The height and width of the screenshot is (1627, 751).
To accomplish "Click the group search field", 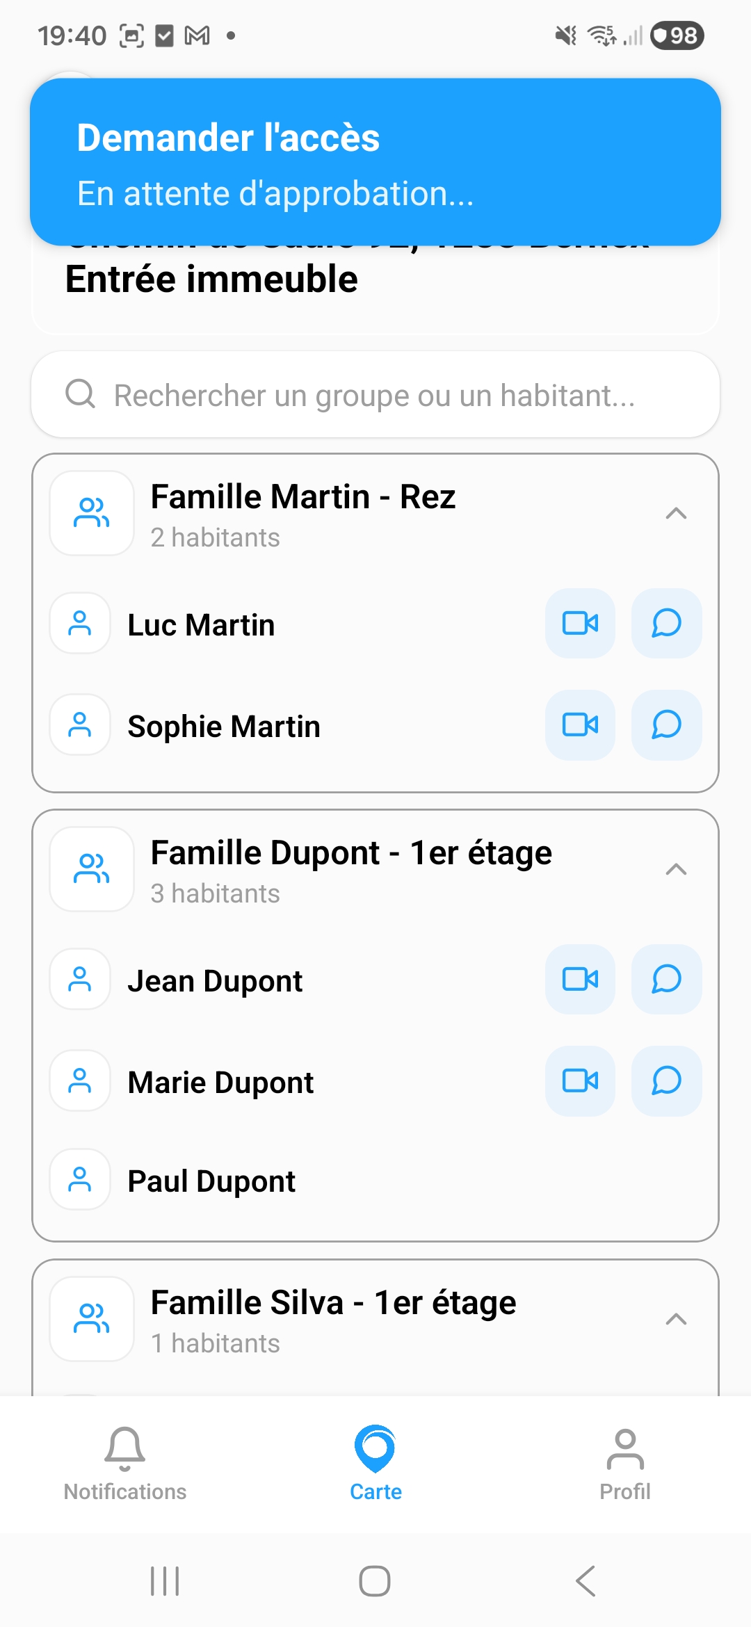I will click(375, 395).
